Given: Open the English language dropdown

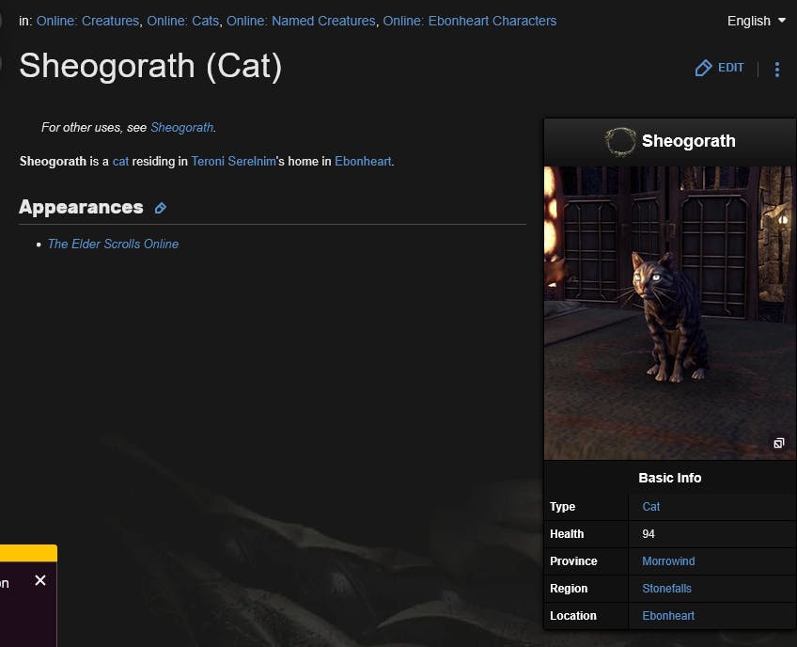Looking at the screenshot, I should click(756, 21).
